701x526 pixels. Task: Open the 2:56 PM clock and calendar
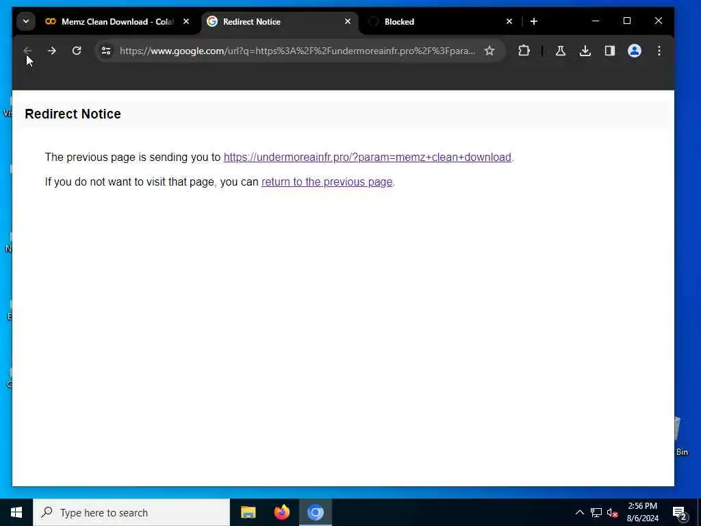click(x=642, y=512)
